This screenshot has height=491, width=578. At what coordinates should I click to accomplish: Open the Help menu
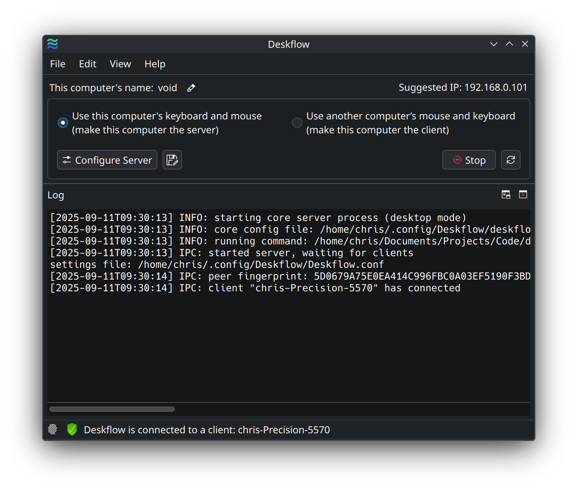tap(155, 64)
